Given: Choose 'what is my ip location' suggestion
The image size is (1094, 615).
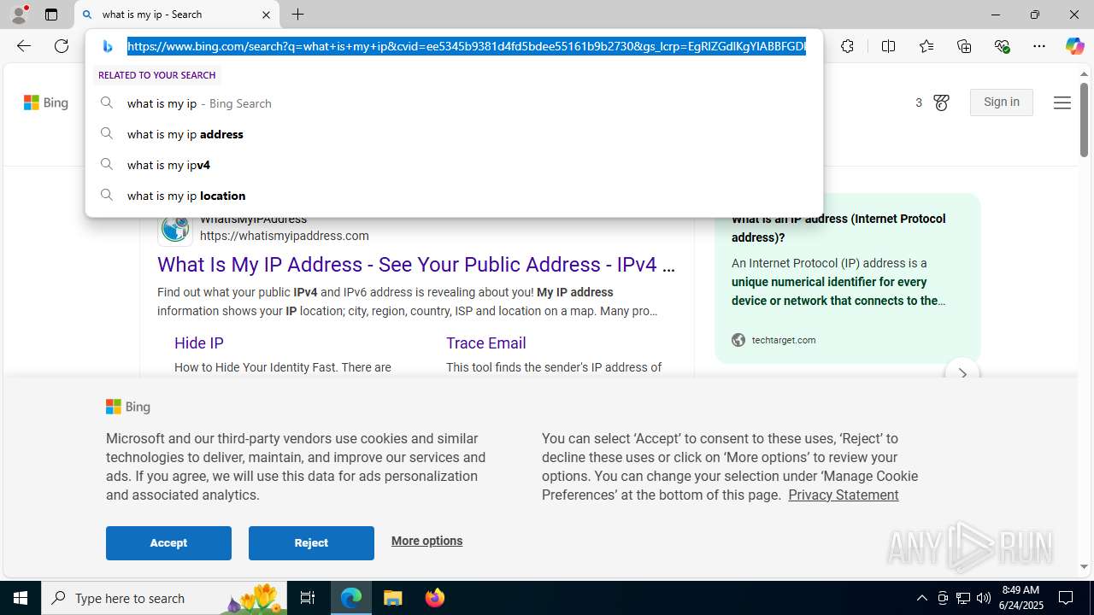Looking at the screenshot, I should [x=454, y=196].
